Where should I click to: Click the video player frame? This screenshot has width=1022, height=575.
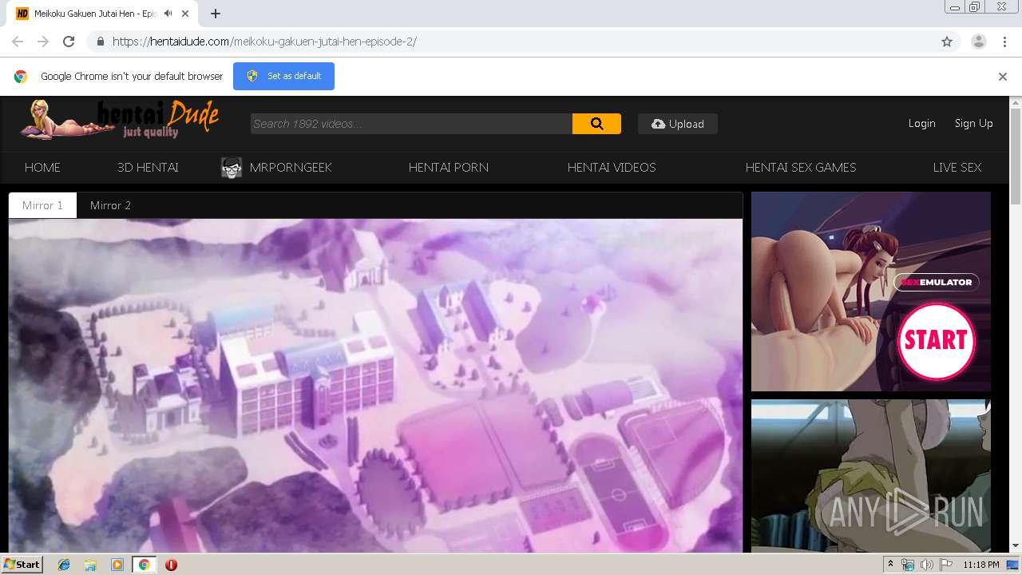[x=375, y=385]
